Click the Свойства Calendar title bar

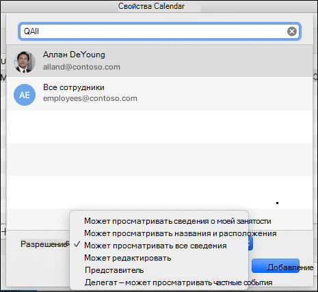tap(151, 6)
